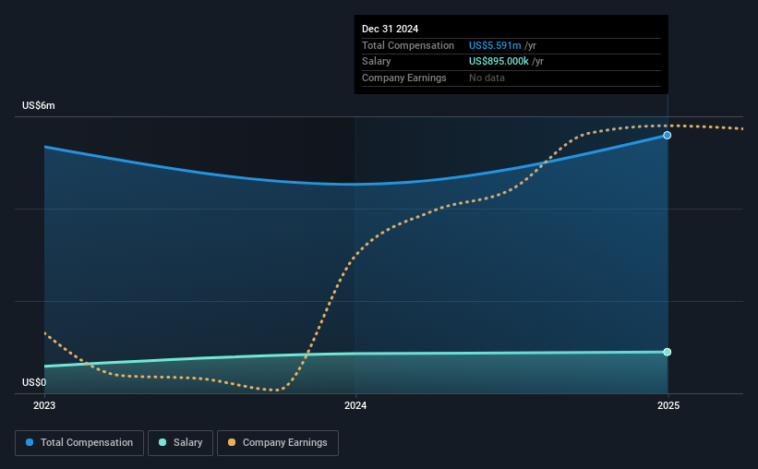
Task: Click the blue Total Compensation legend dot
Action: (30, 442)
